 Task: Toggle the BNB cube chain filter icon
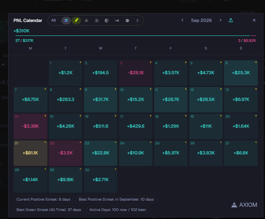(97, 21)
